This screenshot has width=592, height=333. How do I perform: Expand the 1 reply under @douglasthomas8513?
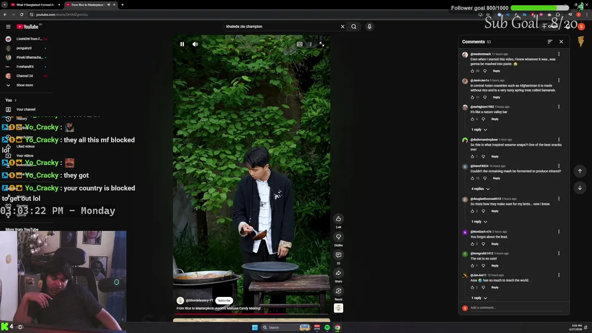[x=479, y=222]
